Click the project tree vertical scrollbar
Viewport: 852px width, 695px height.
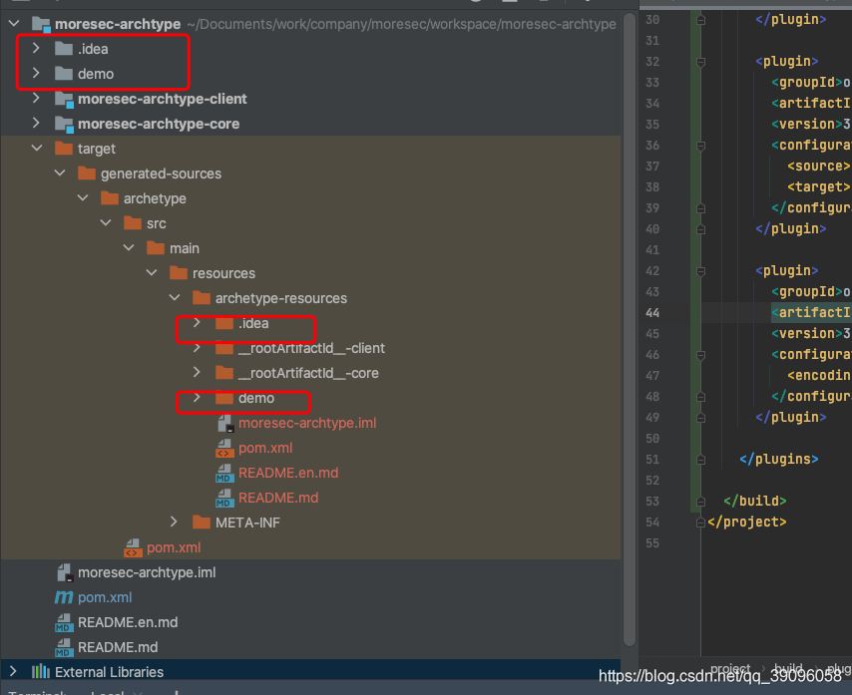(630, 328)
